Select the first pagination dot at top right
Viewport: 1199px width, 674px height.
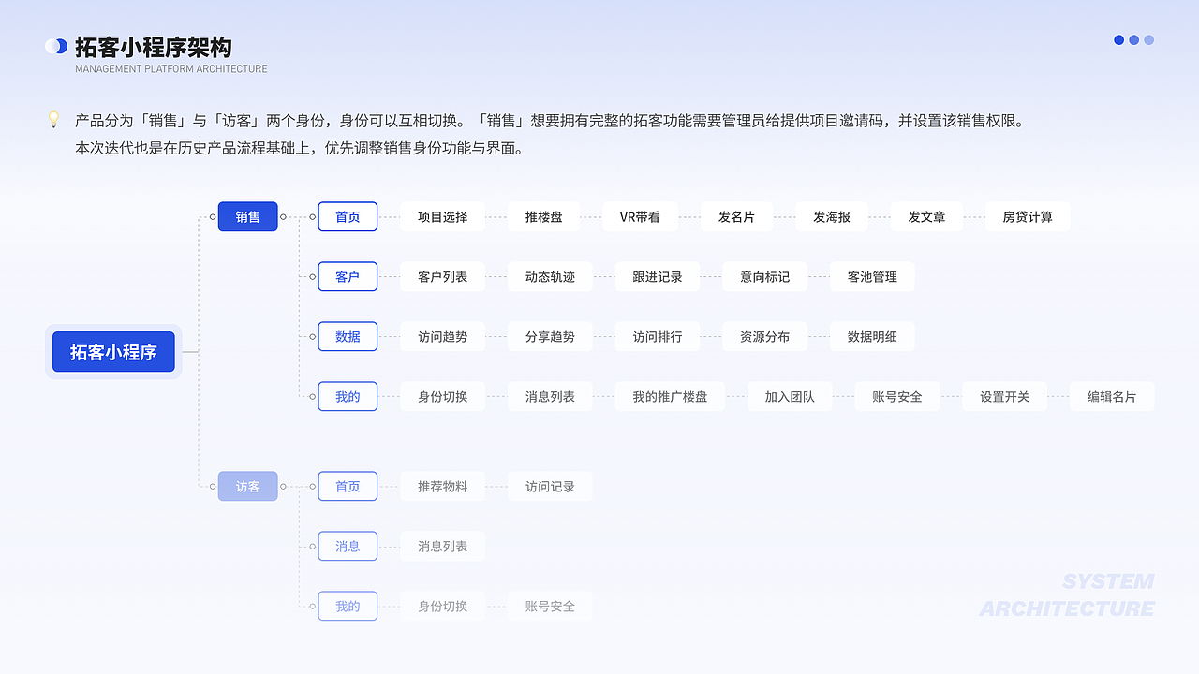(x=1118, y=40)
